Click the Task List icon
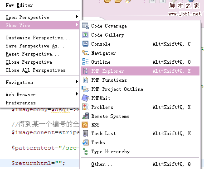 pos(85,133)
